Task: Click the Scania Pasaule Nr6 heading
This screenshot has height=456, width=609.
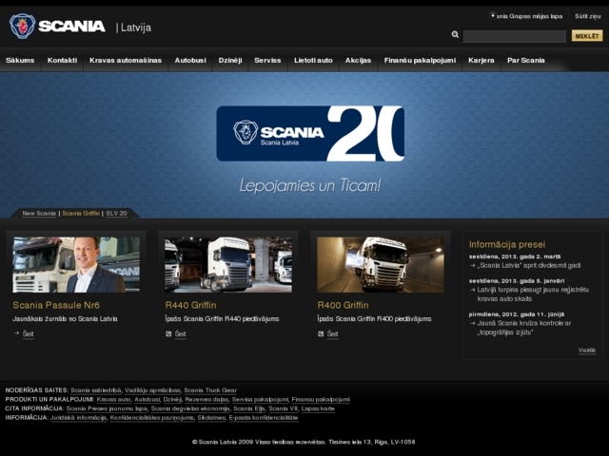Action: [56, 305]
